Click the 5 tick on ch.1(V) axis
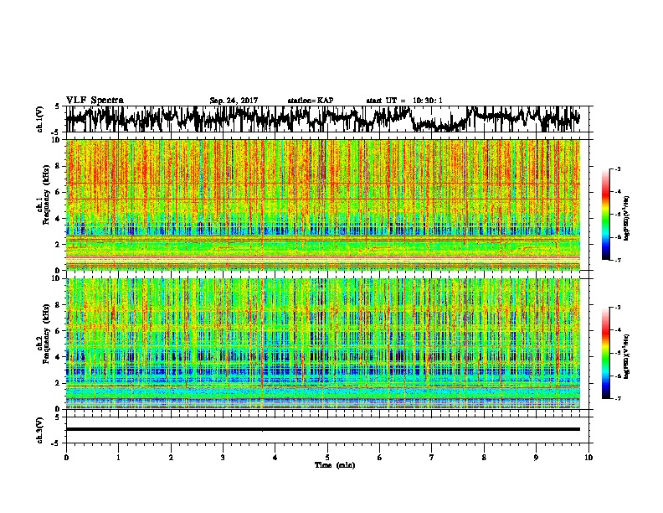The image size is (663, 513). tap(58, 106)
